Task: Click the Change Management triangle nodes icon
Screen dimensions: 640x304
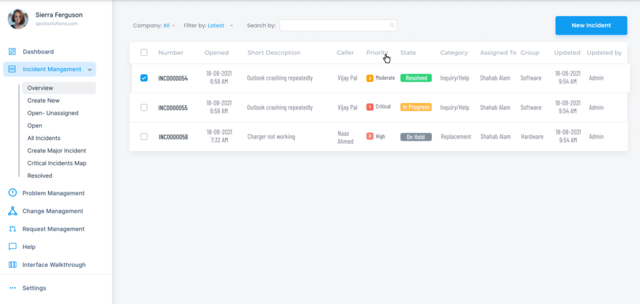Action: tap(12, 211)
